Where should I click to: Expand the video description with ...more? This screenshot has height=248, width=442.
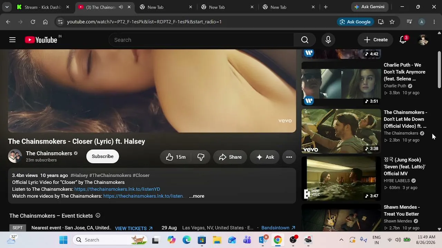pyautogui.click(x=196, y=196)
